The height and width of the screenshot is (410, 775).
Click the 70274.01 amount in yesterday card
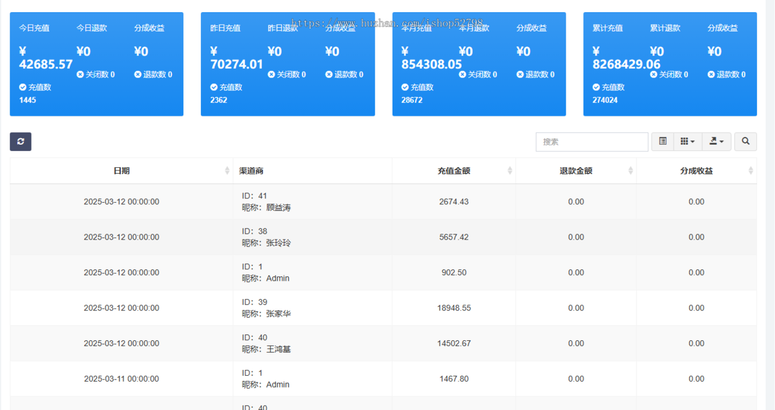tap(237, 57)
